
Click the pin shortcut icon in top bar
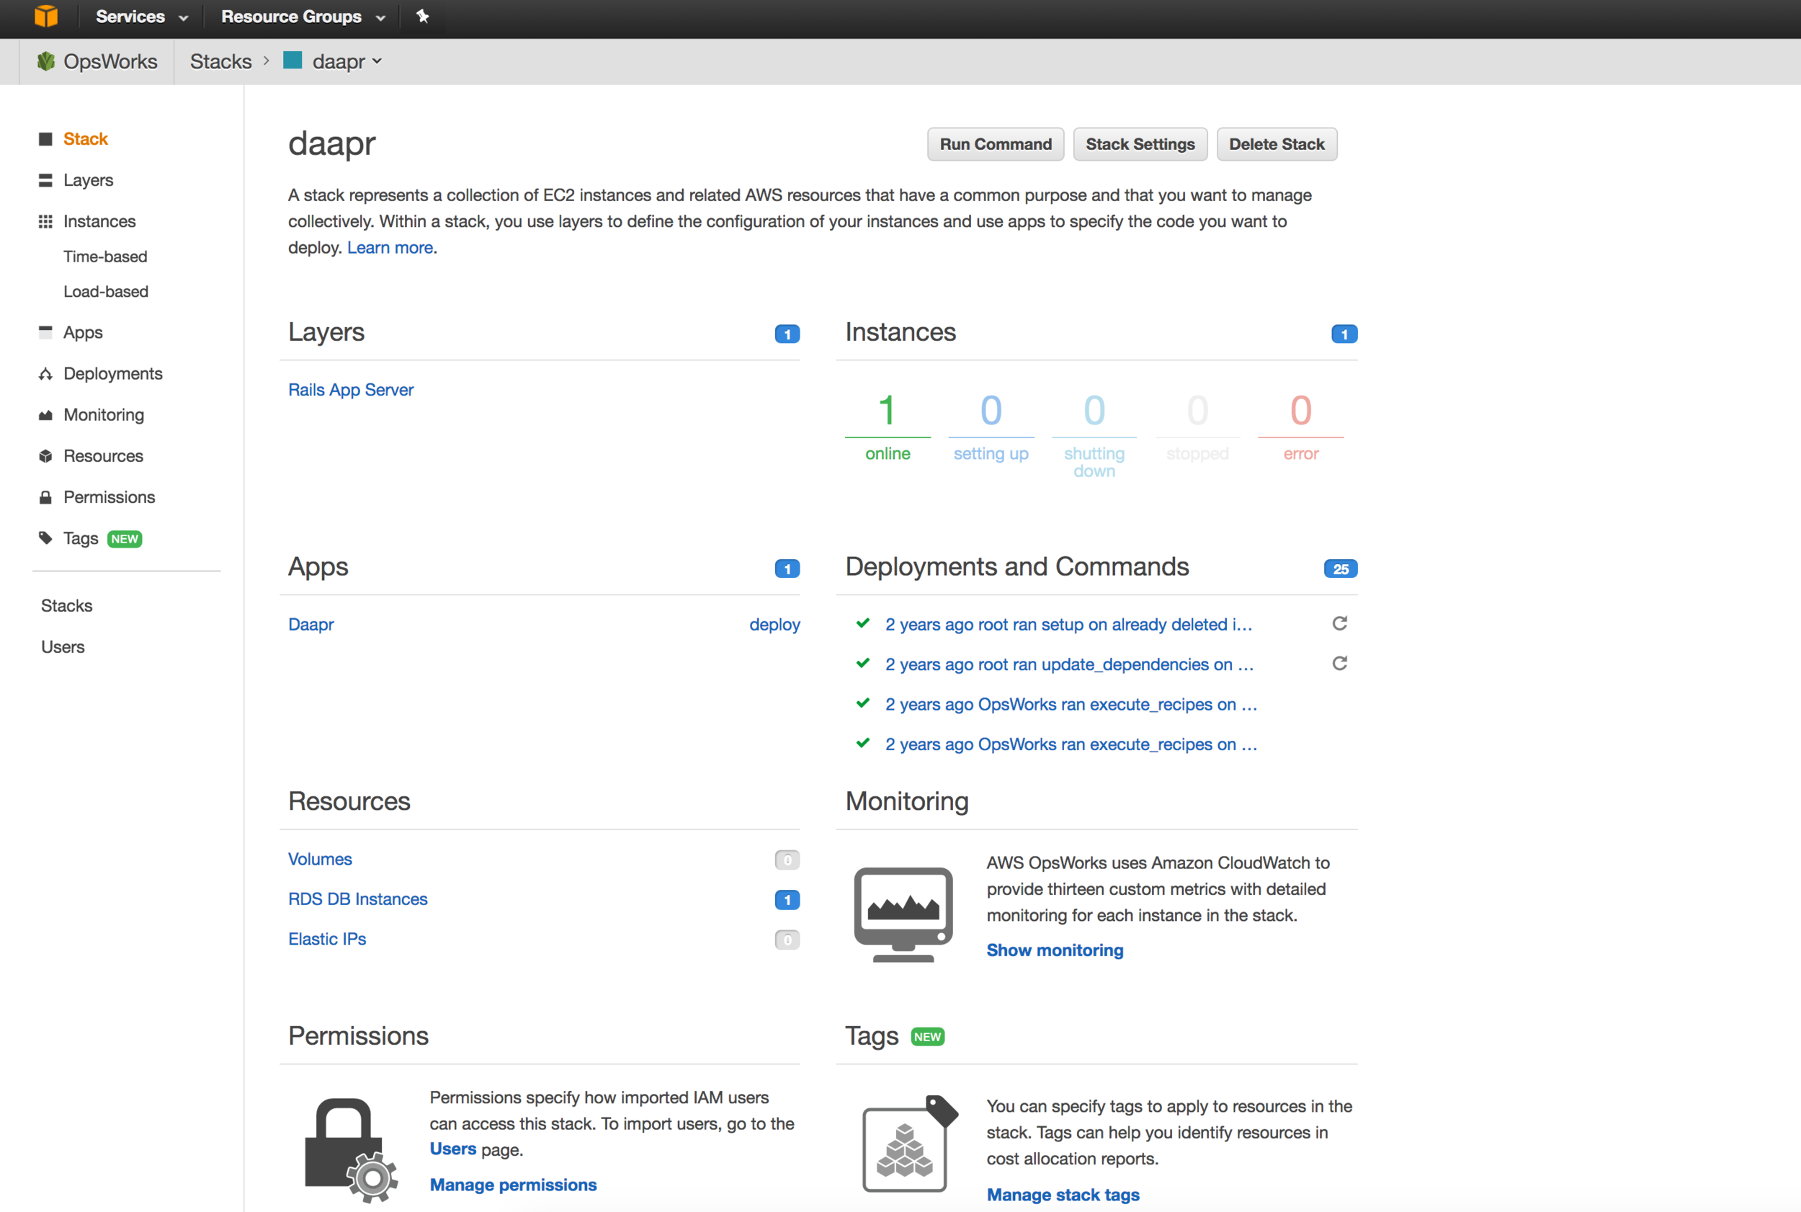coord(422,17)
